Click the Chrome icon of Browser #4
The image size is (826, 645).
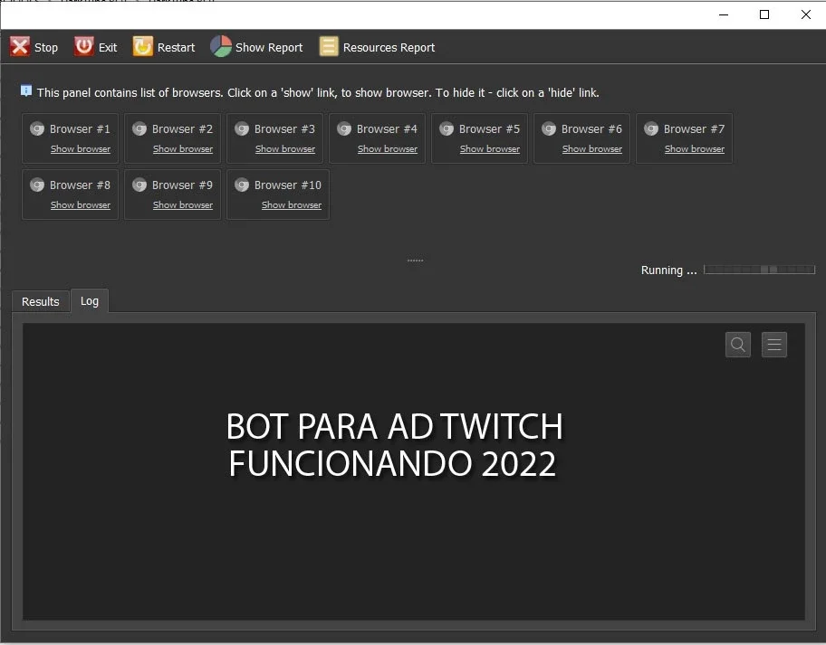(x=344, y=128)
